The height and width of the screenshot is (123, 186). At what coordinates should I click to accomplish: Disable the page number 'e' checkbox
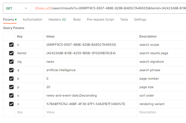pos(11,79)
